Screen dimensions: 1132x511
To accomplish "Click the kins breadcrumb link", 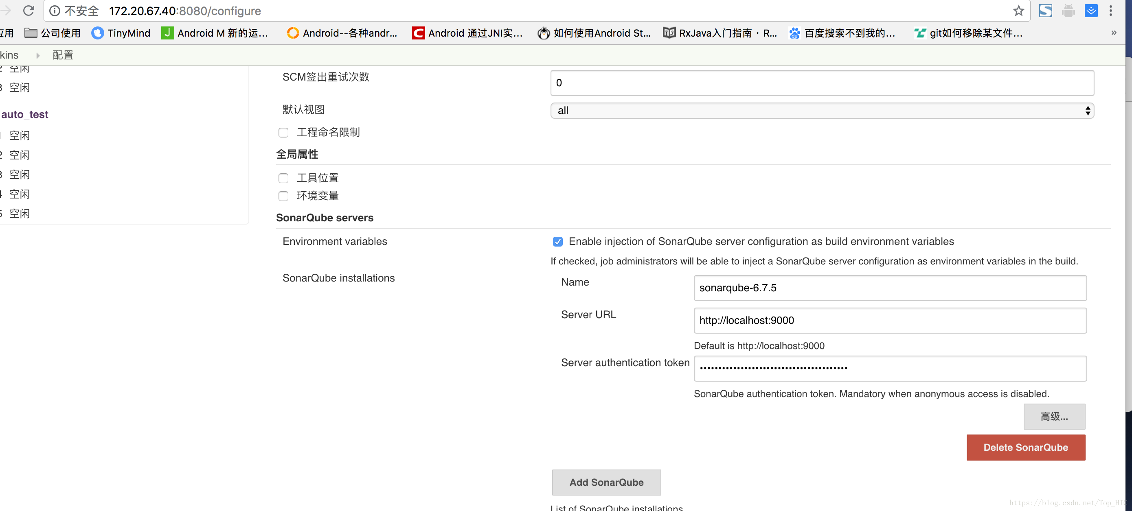I will [9, 55].
